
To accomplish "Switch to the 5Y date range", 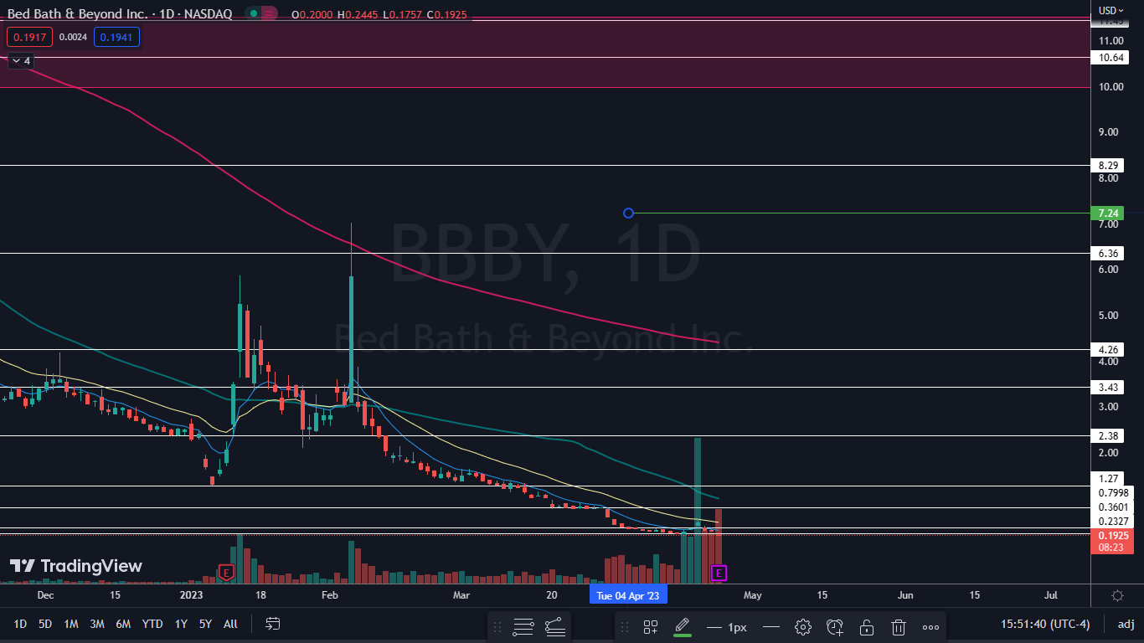I will coord(205,624).
